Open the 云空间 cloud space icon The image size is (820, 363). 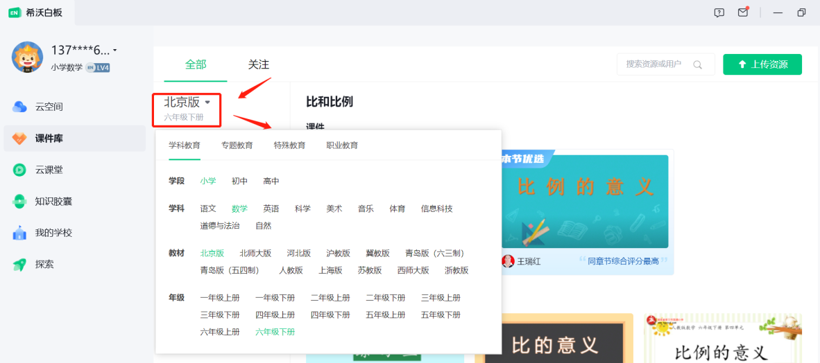coord(19,107)
